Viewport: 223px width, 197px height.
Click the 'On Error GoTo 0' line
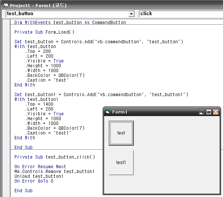(x=34, y=181)
